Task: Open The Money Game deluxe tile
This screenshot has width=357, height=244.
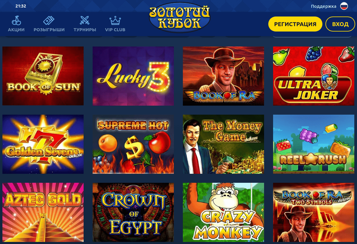Action: pyautogui.click(x=223, y=144)
